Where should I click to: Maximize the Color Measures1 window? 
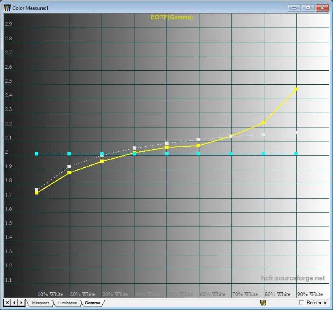(308, 8)
